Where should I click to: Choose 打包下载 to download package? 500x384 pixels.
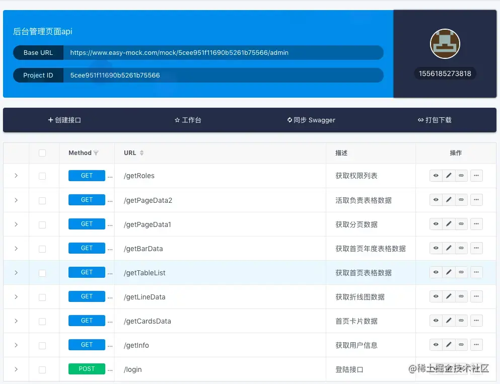point(435,120)
